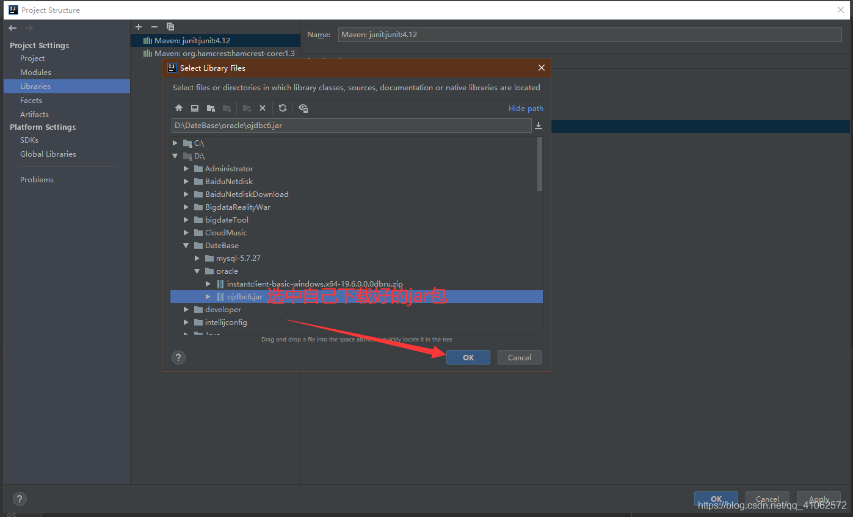Expand the Administrator folder
853x517 pixels.
[x=186, y=169]
